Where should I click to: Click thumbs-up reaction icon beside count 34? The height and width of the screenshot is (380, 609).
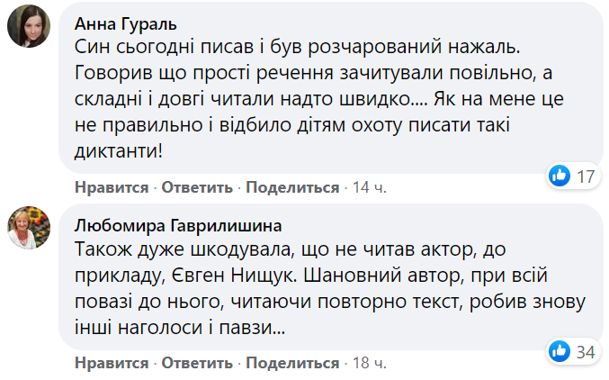pos(560,352)
